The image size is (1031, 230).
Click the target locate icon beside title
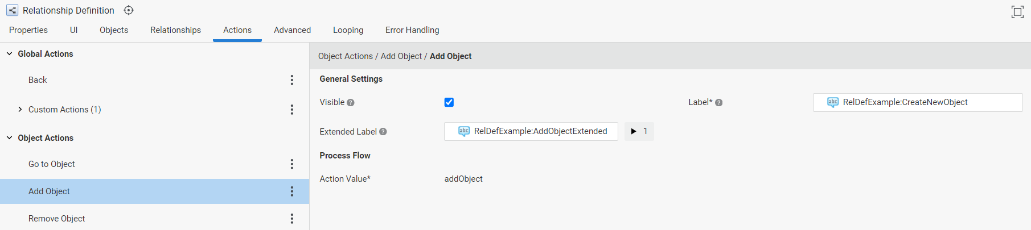tap(129, 10)
